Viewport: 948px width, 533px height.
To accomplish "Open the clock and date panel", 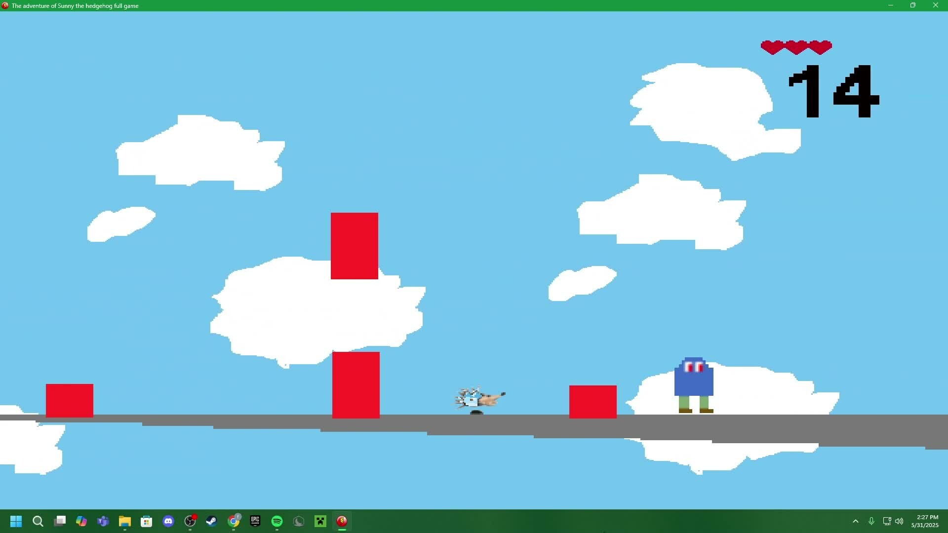I will point(925,521).
